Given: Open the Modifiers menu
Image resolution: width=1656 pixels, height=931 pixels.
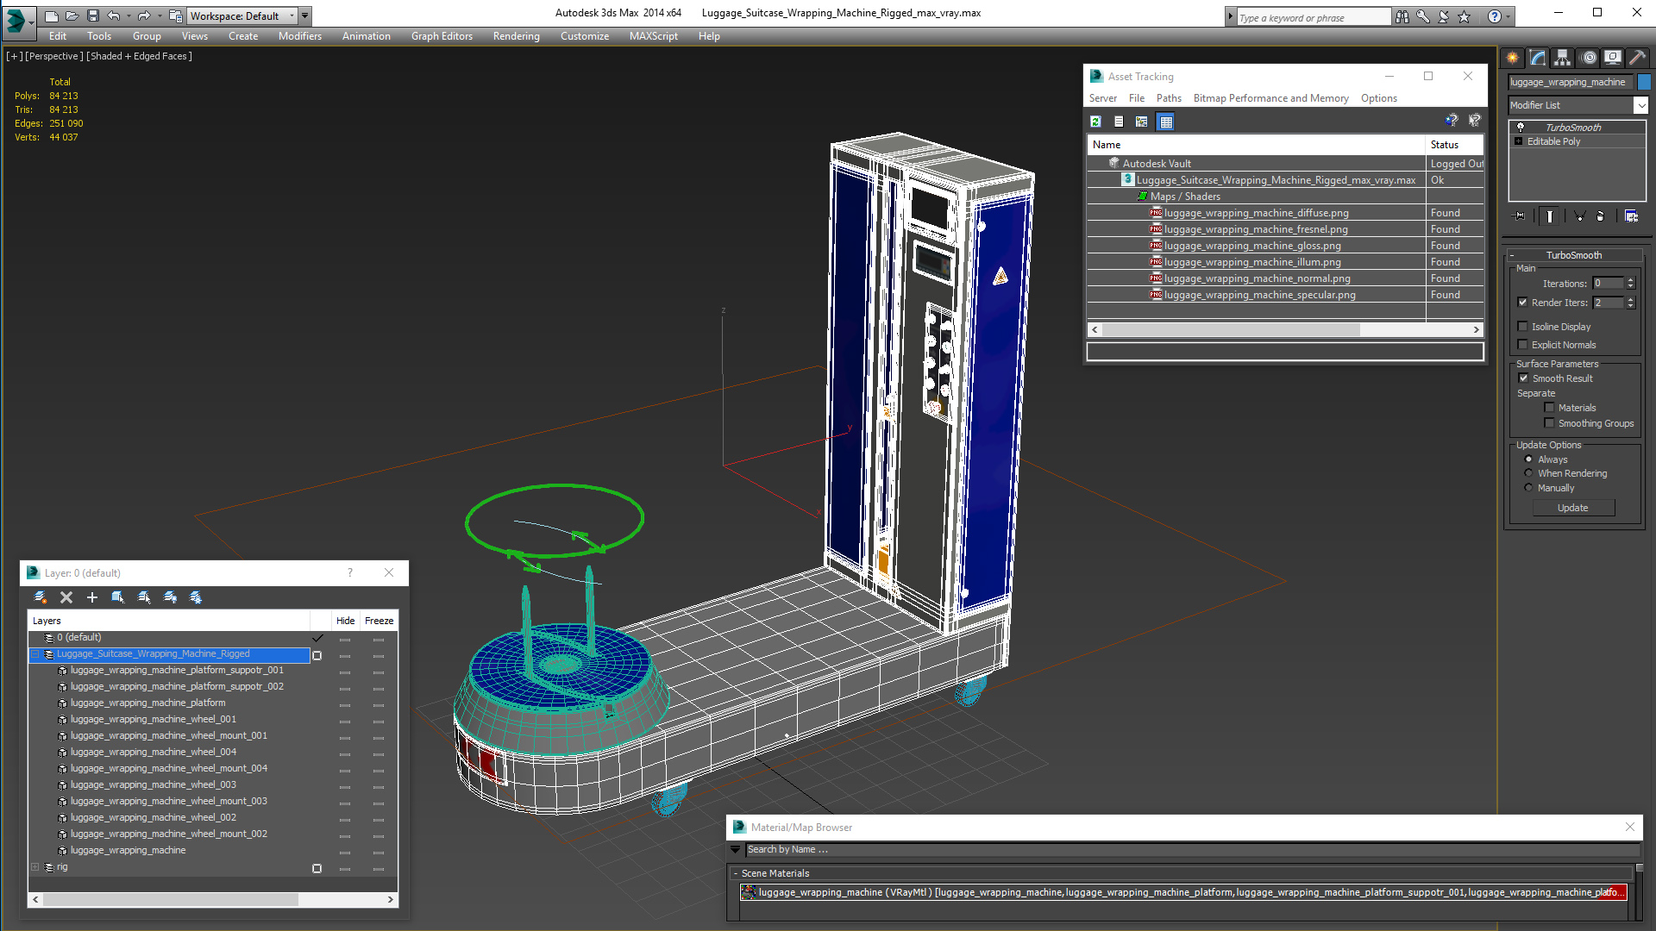Looking at the screenshot, I should tap(299, 35).
